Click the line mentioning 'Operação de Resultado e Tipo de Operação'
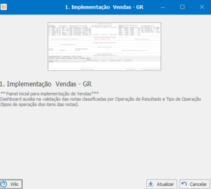Screen dimensions: 211x189 [x=101, y=99]
